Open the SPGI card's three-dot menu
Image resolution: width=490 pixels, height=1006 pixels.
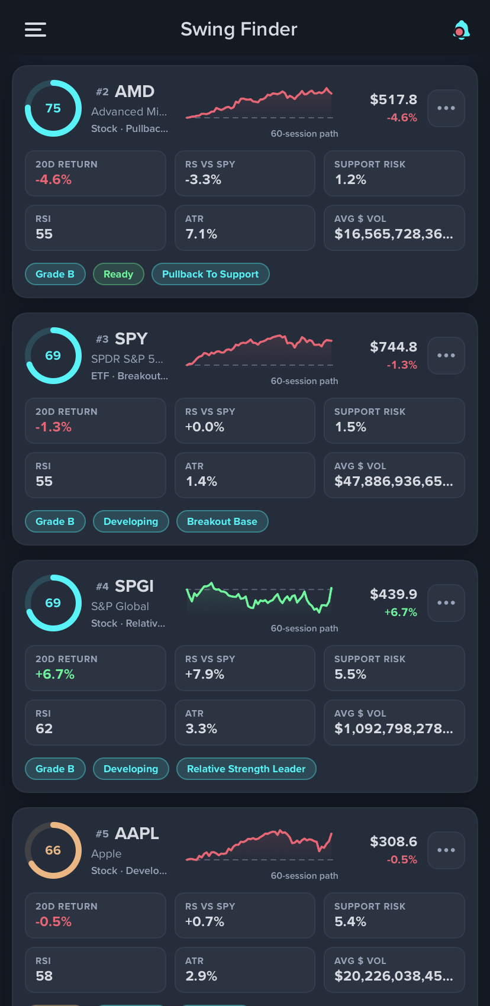pos(446,603)
